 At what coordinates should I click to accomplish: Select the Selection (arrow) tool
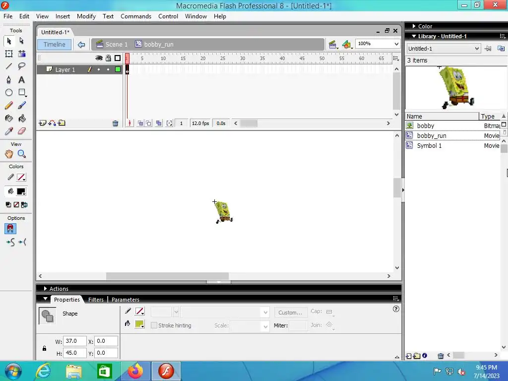point(9,41)
